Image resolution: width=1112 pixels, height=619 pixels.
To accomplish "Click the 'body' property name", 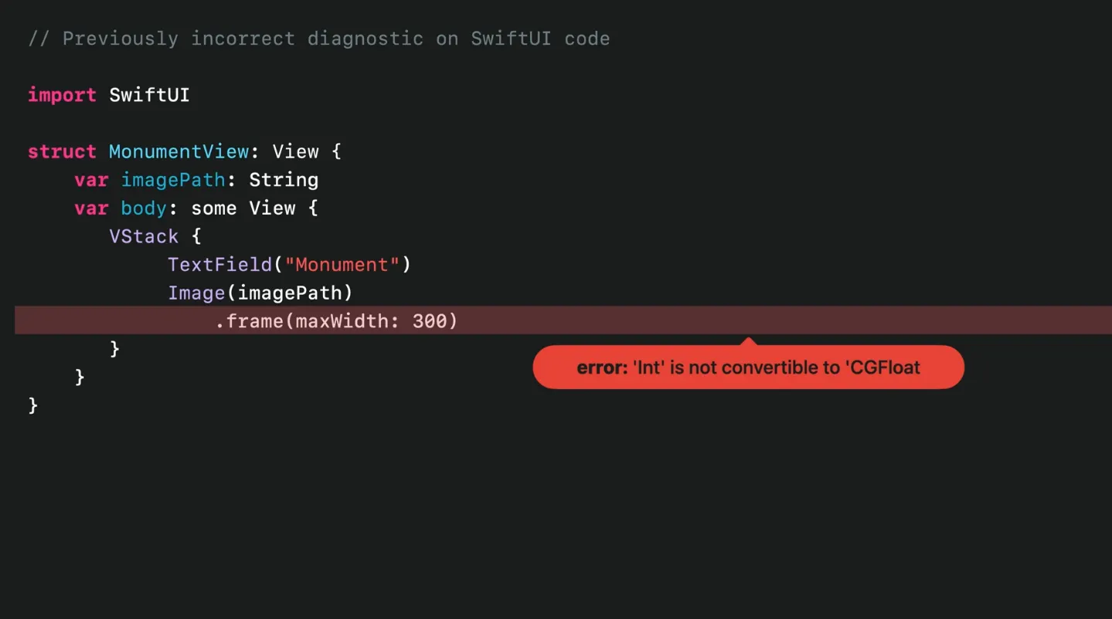I will (144, 208).
